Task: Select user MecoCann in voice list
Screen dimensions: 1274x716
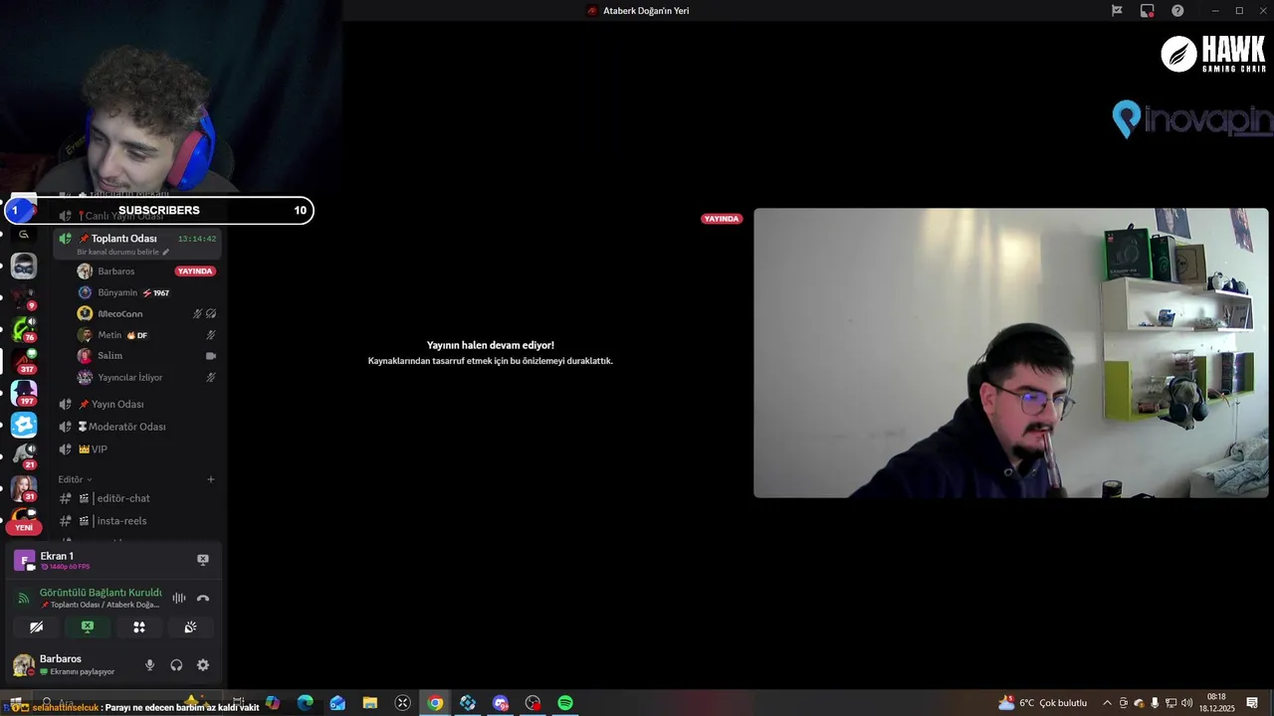Action: pos(146,313)
